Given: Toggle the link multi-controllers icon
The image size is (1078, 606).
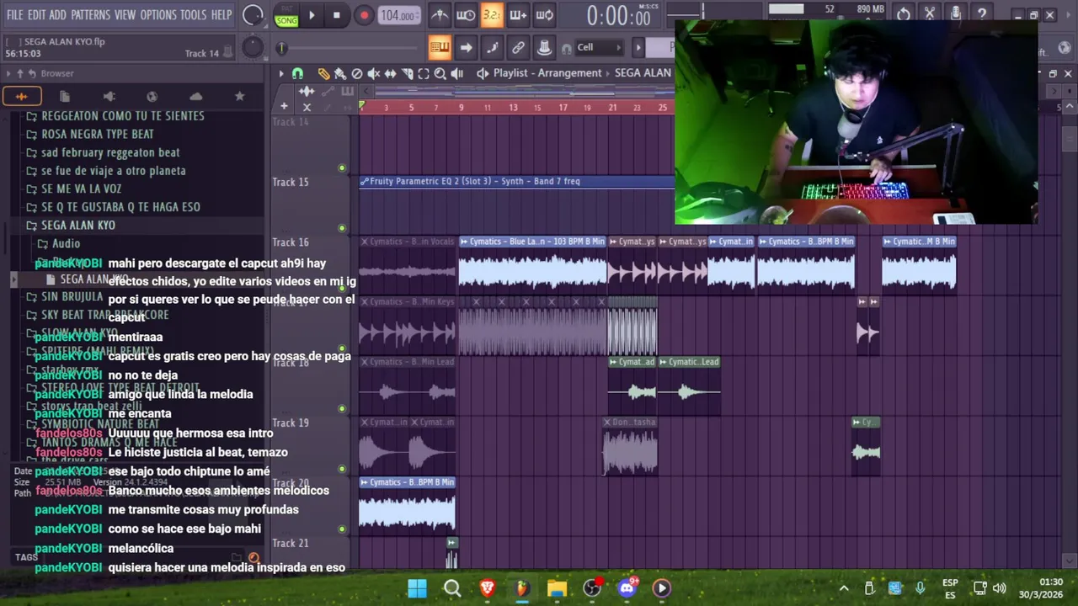Looking at the screenshot, I should (518, 47).
